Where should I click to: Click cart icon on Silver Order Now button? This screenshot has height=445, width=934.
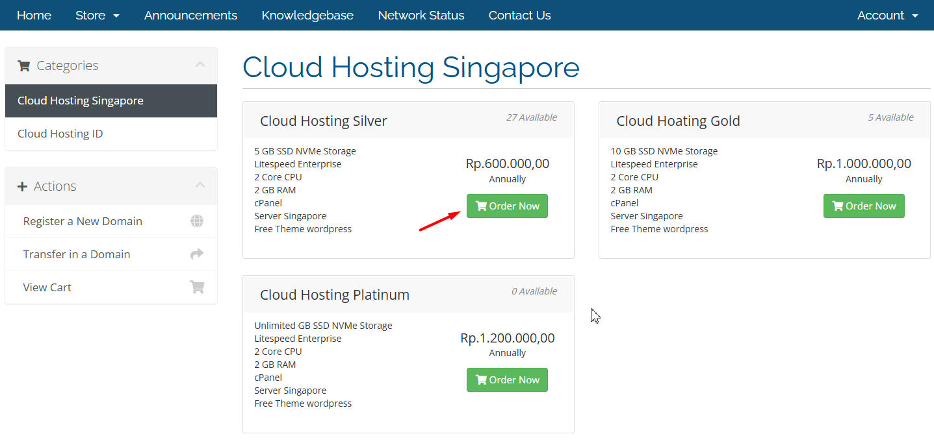click(481, 206)
